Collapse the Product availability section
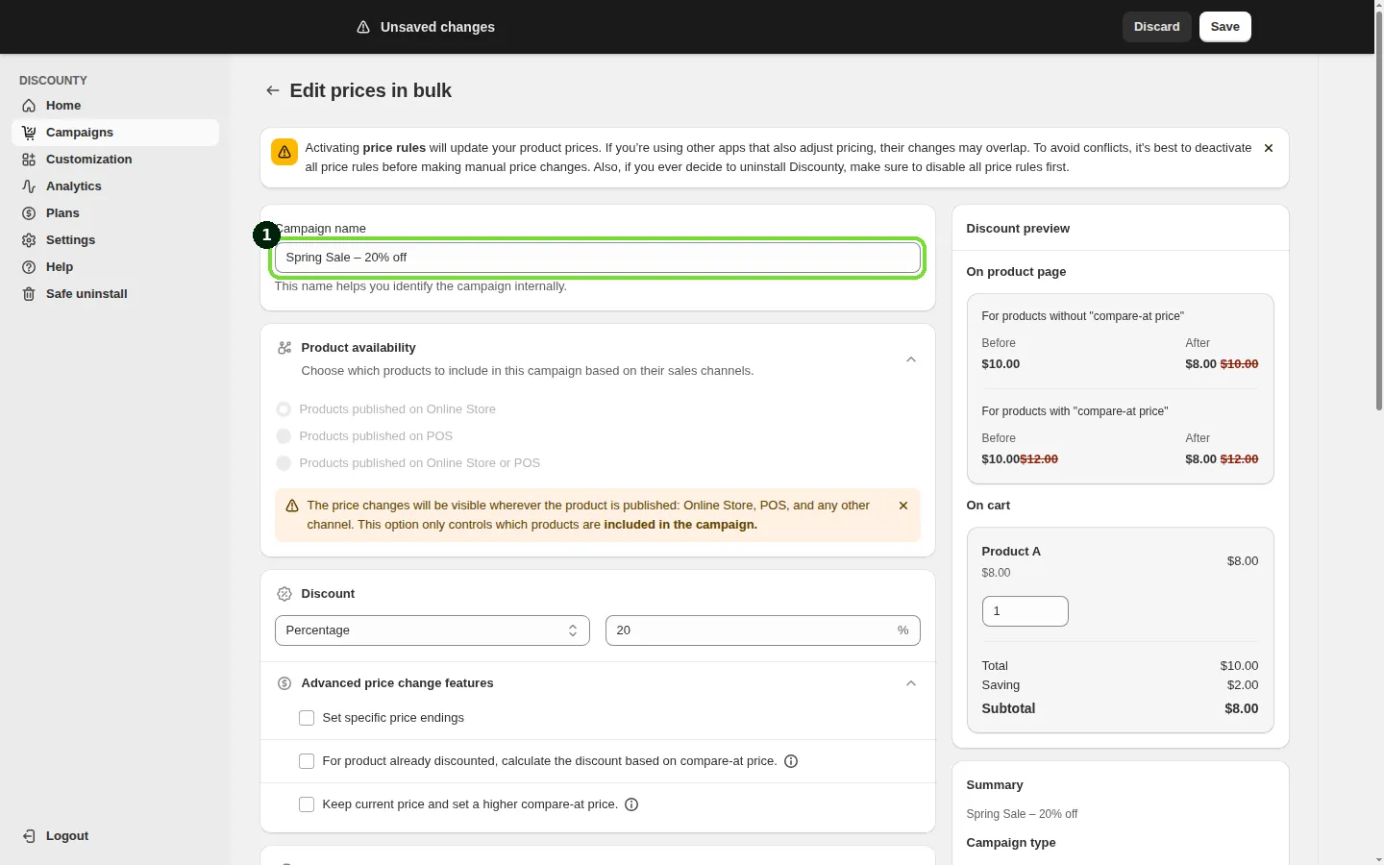The image size is (1384, 865). click(x=911, y=359)
